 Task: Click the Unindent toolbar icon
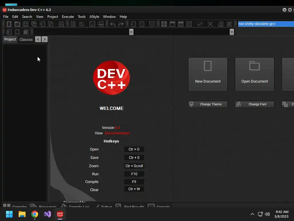click(x=142, y=24)
